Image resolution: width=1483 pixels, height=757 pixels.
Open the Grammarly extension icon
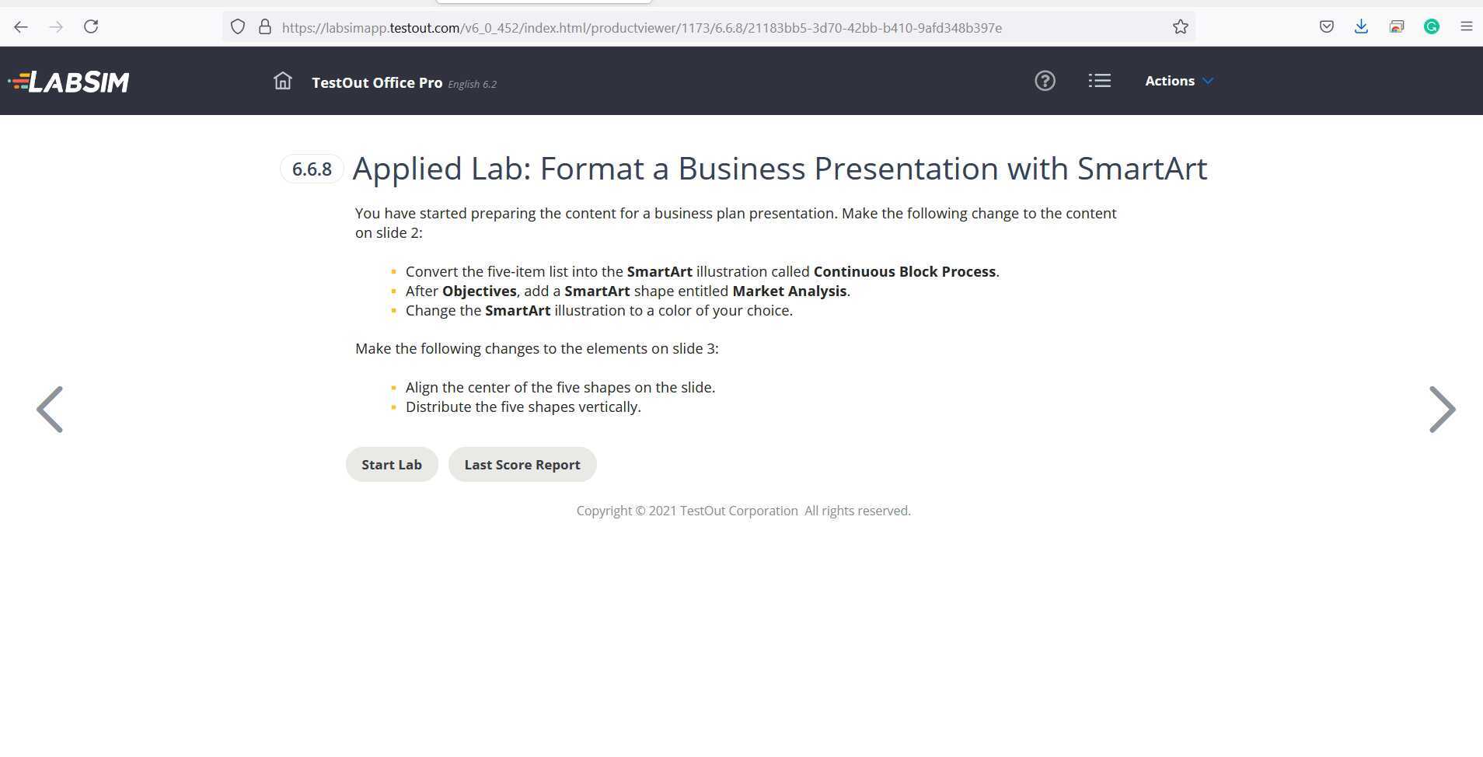coord(1431,26)
